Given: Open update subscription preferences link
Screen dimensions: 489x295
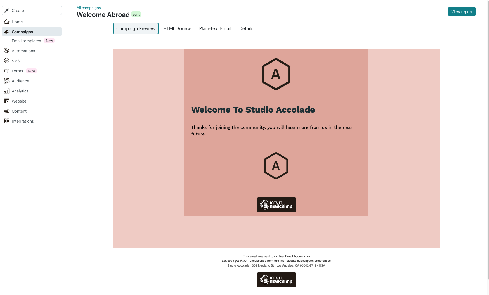Looking at the screenshot, I should point(309,261).
